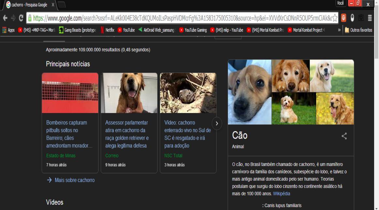Open the Apps shortcut in bookmarks bar

point(8,30)
